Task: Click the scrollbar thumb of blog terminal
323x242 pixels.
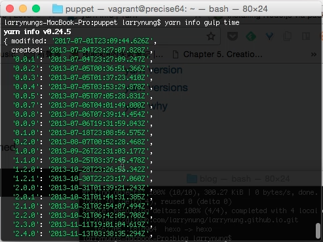Action: click(x=318, y=231)
